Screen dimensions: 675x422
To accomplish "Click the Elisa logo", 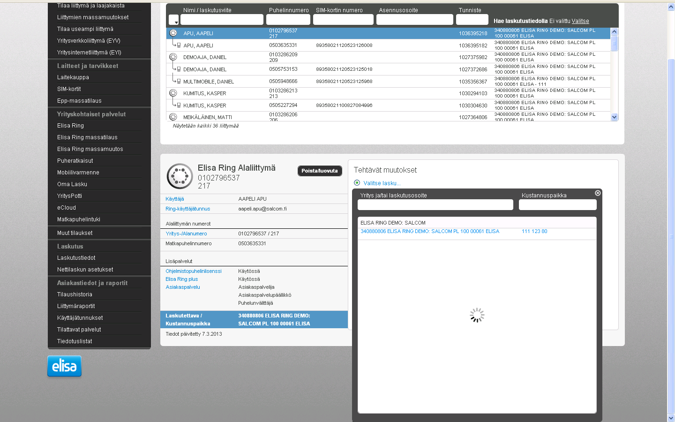I will (64, 366).
